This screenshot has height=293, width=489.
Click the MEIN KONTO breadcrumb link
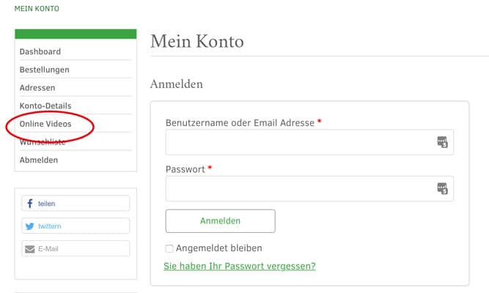[37, 9]
